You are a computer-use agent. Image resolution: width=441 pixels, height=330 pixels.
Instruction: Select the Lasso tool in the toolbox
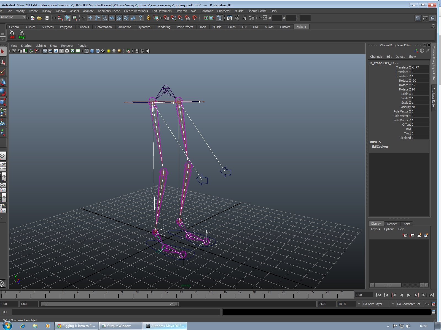[x=4, y=62]
